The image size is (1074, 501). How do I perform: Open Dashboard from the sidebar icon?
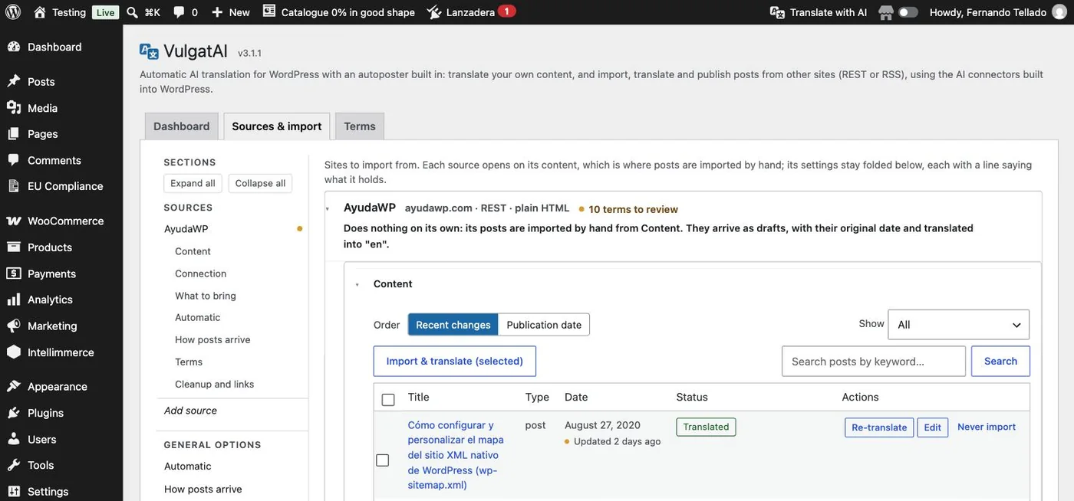coord(14,47)
